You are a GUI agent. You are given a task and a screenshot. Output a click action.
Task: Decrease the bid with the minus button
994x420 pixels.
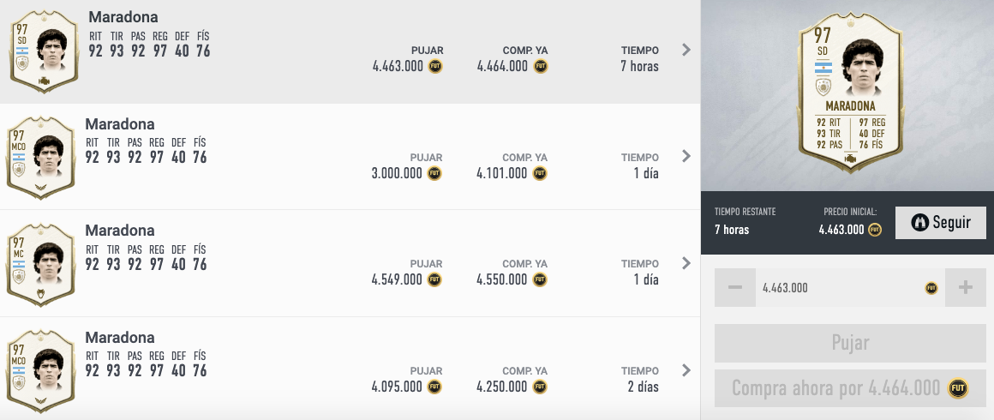point(734,287)
